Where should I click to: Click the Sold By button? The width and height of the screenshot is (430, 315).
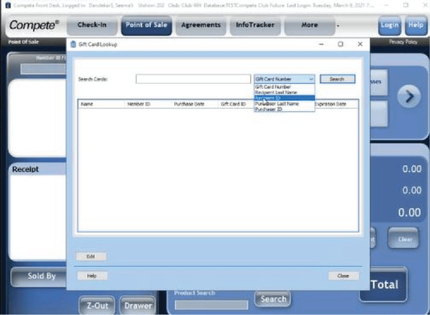point(39,276)
